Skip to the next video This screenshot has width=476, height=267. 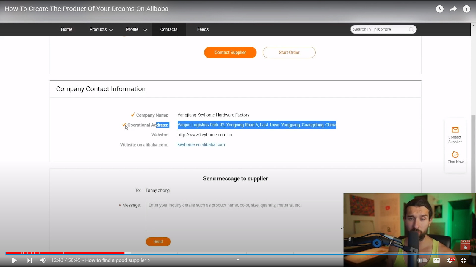29,260
